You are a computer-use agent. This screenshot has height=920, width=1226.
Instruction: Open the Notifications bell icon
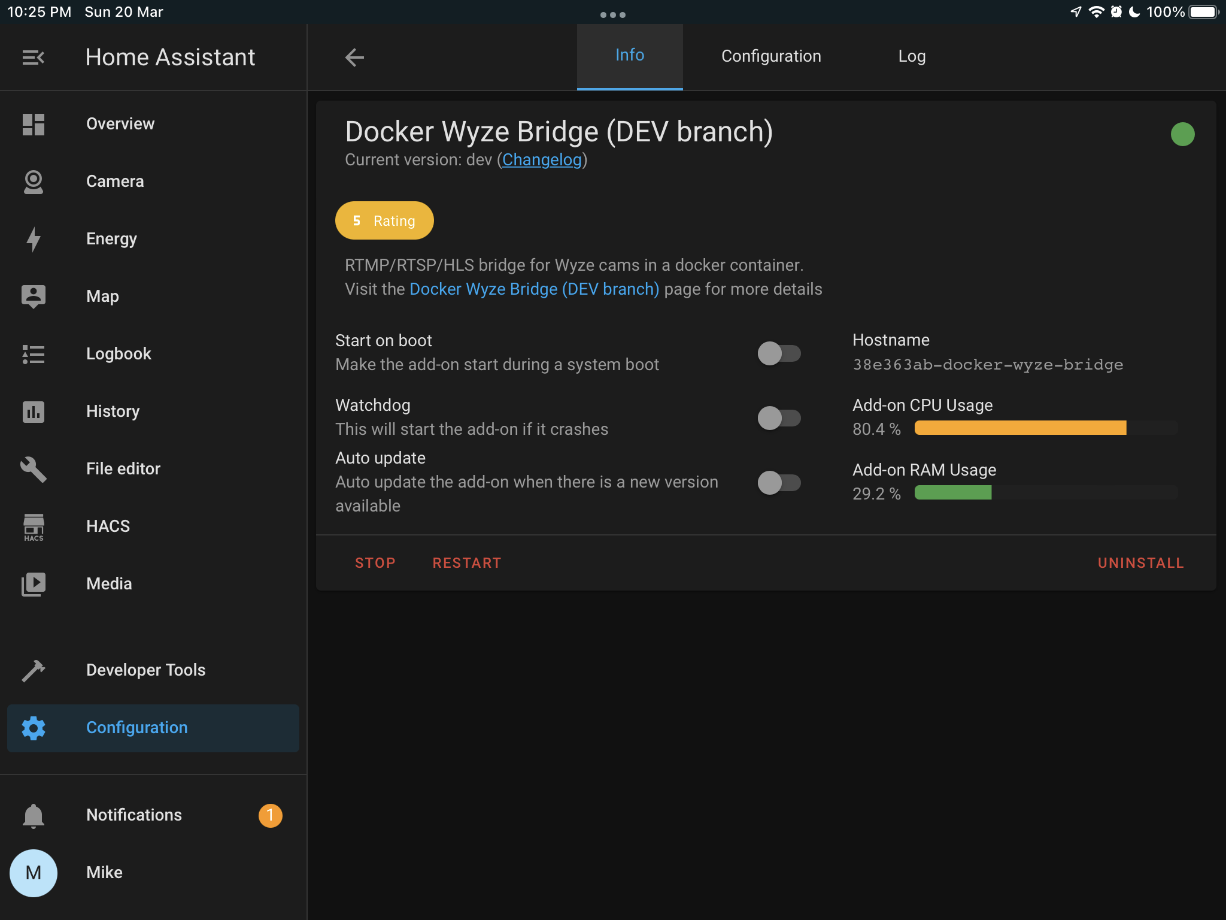point(34,815)
